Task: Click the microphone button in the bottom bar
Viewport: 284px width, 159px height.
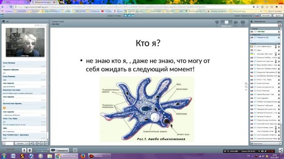Action: 24,150
